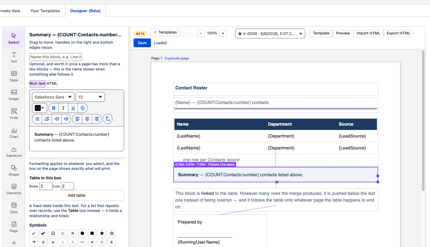Open the Elements panel
The width and height of the screenshot is (430, 247).
[x=14, y=189]
